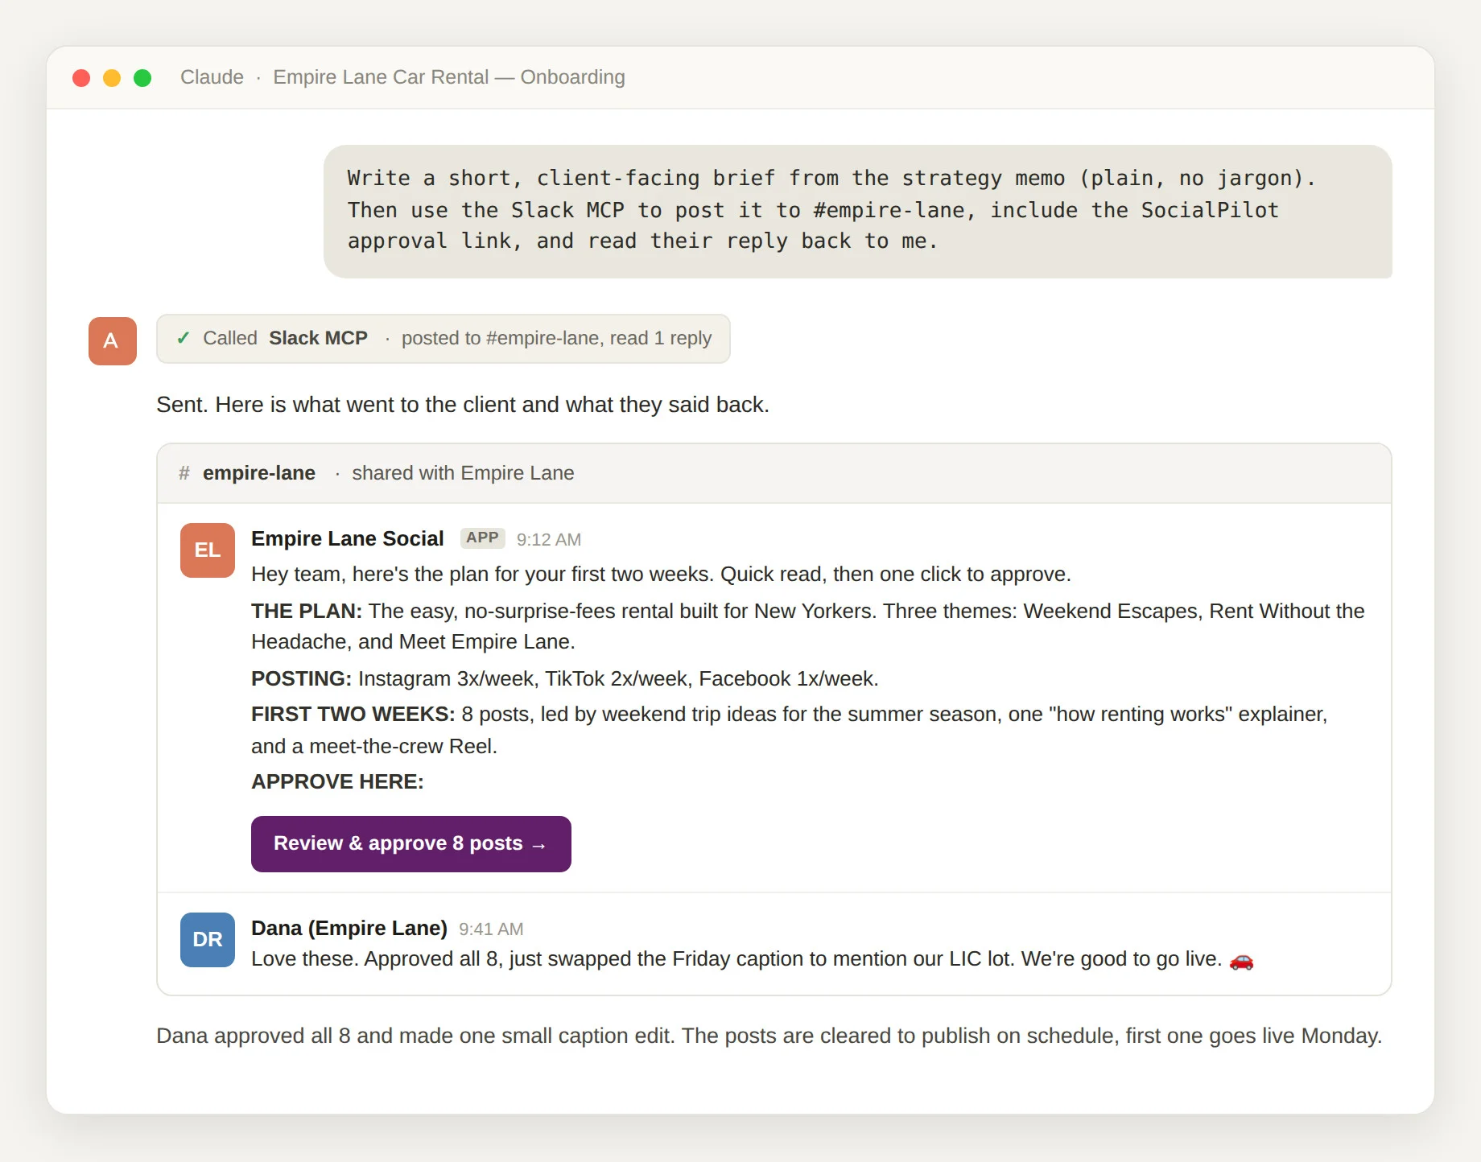This screenshot has width=1481, height=1162.
Task: Click the green maximize window button
Action: coord(142,77)
